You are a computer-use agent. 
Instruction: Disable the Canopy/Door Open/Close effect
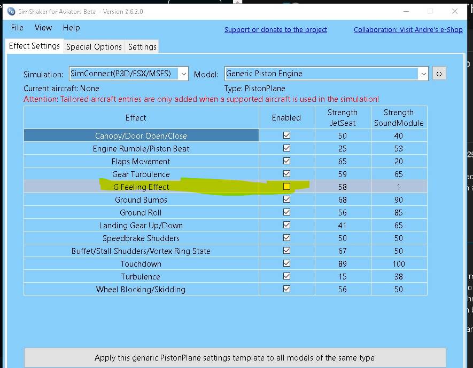(x=286, y=135)
